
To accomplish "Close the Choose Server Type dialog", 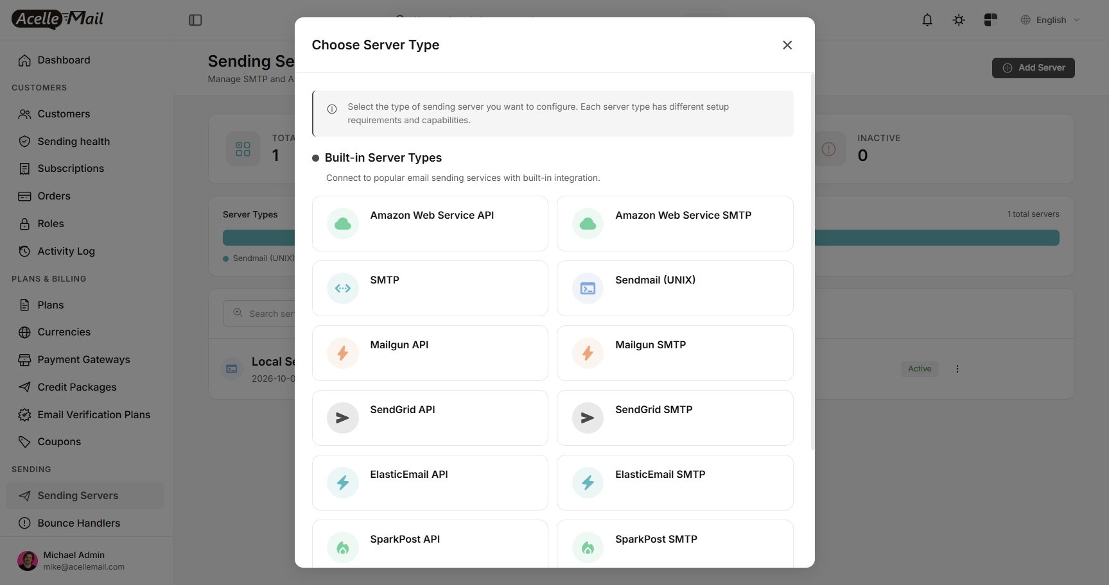I will coord(787,45).
